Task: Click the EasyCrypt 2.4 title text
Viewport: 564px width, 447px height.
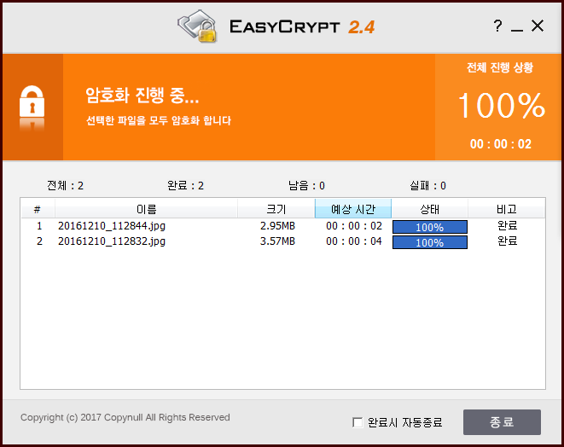Action: pos(302,27)
